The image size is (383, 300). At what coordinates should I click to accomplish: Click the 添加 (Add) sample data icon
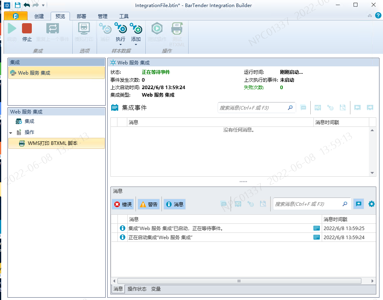[x=136, y=28]
